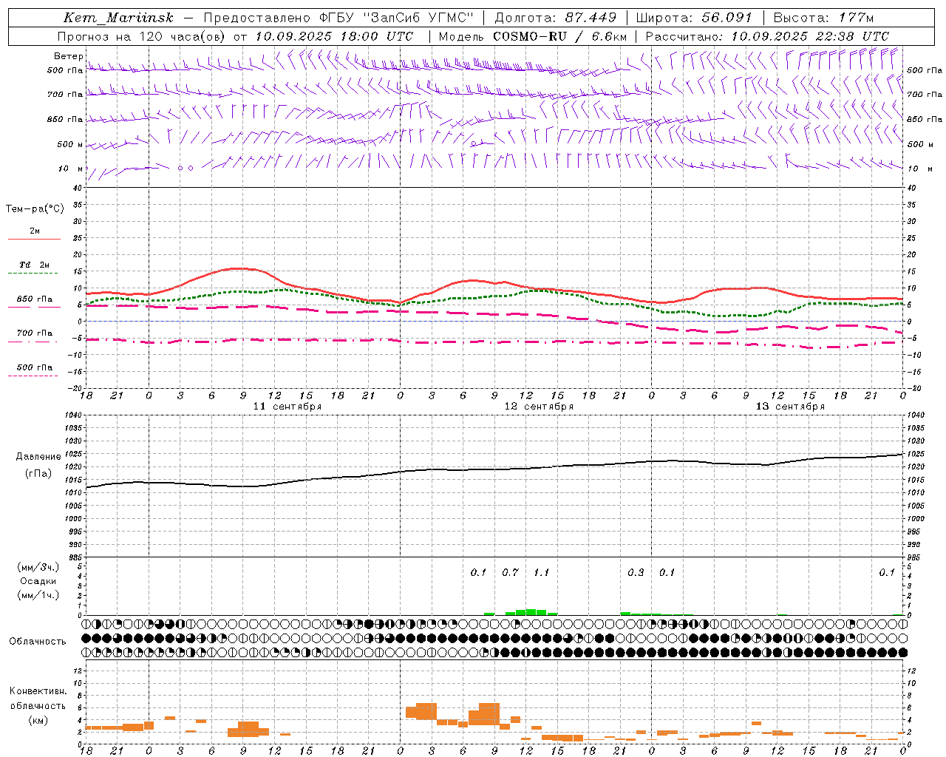
Task: Click the '0.7' precipitation value
Action: click(510, 573)
